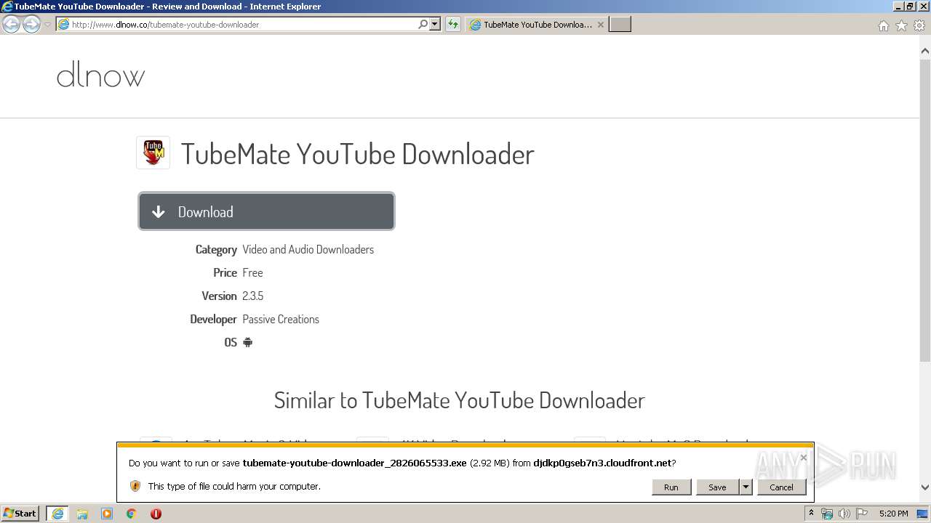Screen dimensions: 931x523
Task: Select the TubeMate YouTube Downloader tab
Action: click(537, 24)
